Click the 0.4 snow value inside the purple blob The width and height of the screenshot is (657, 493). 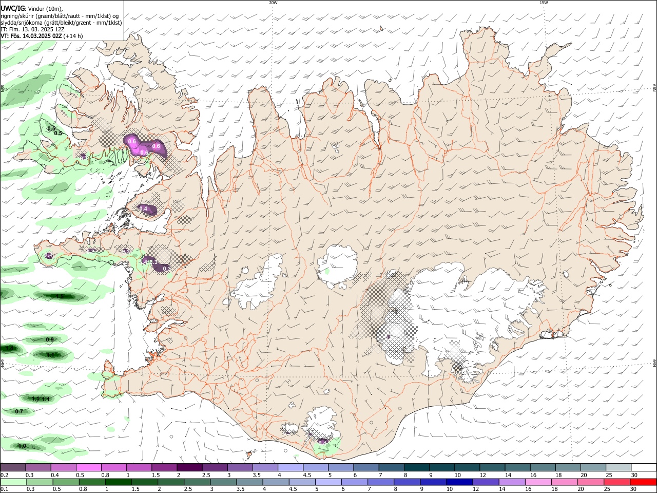(x=144, y=208)
